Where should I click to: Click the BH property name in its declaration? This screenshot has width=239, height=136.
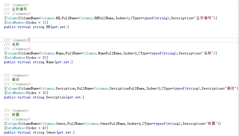[48, 27]
